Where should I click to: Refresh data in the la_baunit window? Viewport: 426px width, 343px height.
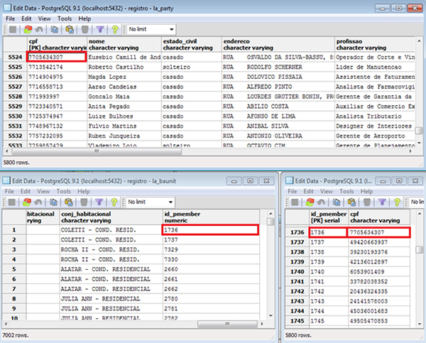click(28, 202)
